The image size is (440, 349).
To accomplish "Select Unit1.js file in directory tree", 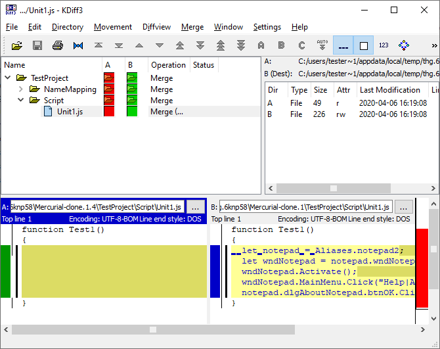I will pos(70,112).
